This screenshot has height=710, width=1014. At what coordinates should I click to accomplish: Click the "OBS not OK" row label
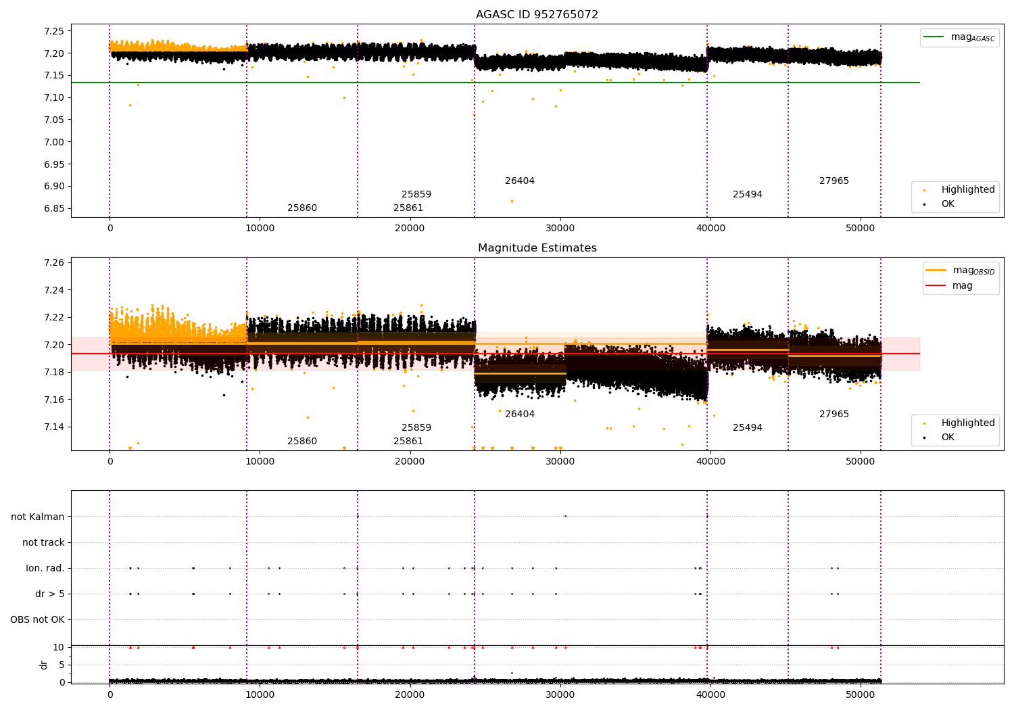point(37,619)
